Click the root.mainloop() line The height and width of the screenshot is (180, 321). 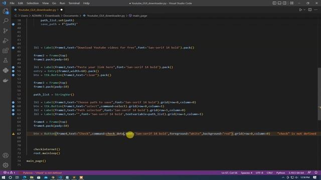(47, 153)
